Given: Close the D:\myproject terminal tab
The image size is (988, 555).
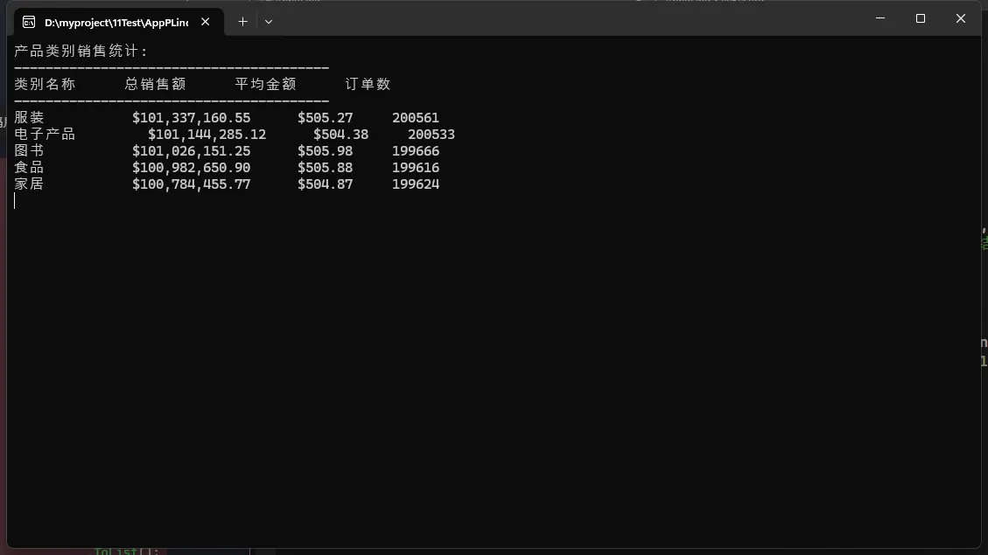Looking at the screenshot, I should [206, 22].
